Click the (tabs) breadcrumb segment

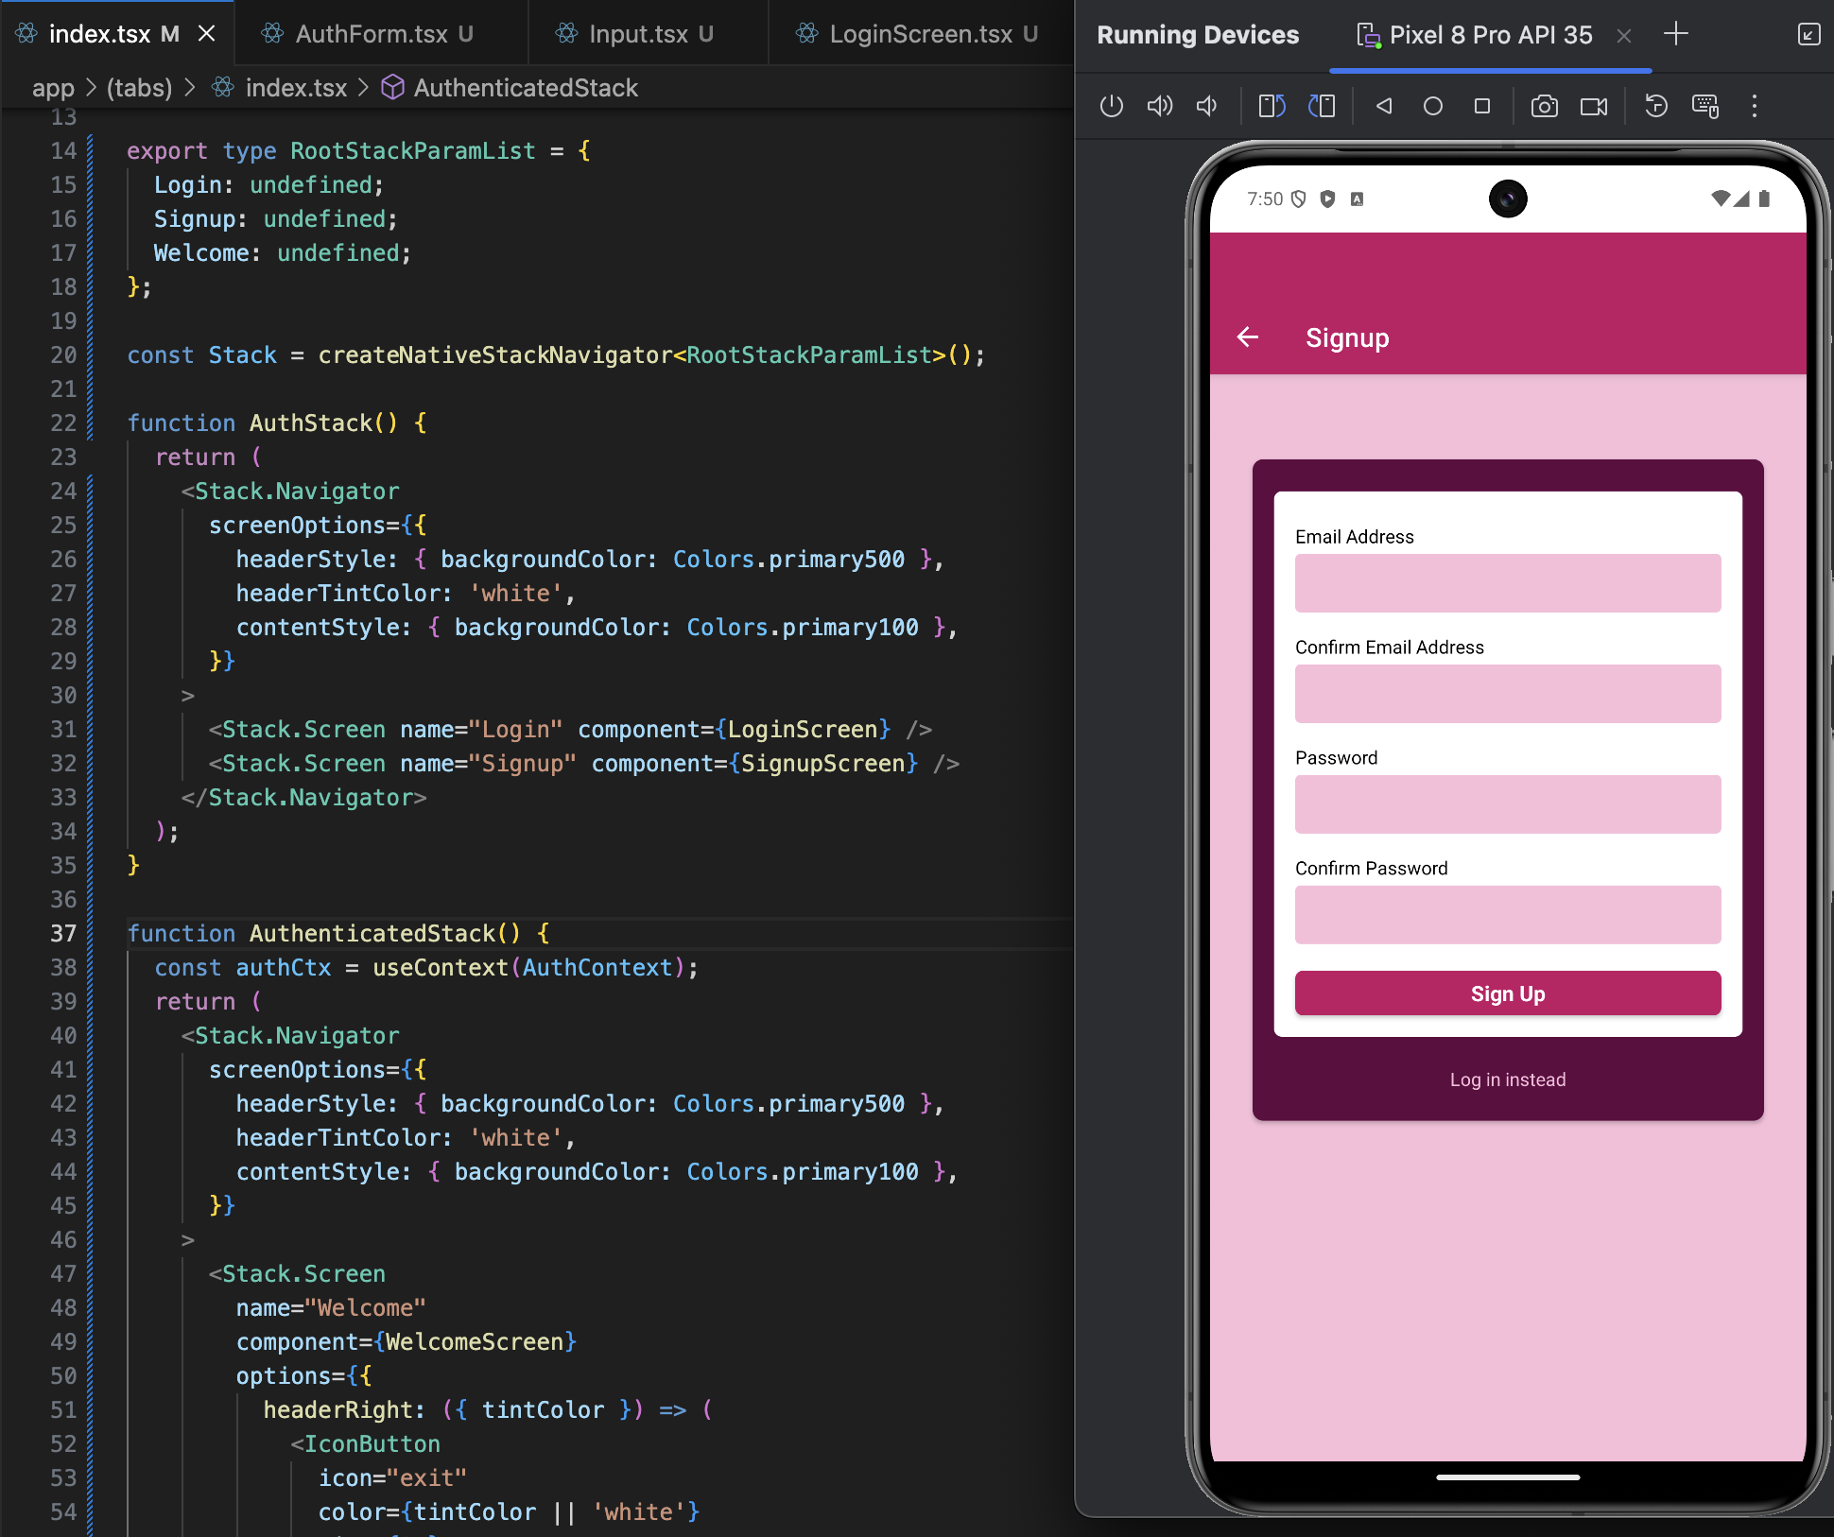click(x=139, y=88)
